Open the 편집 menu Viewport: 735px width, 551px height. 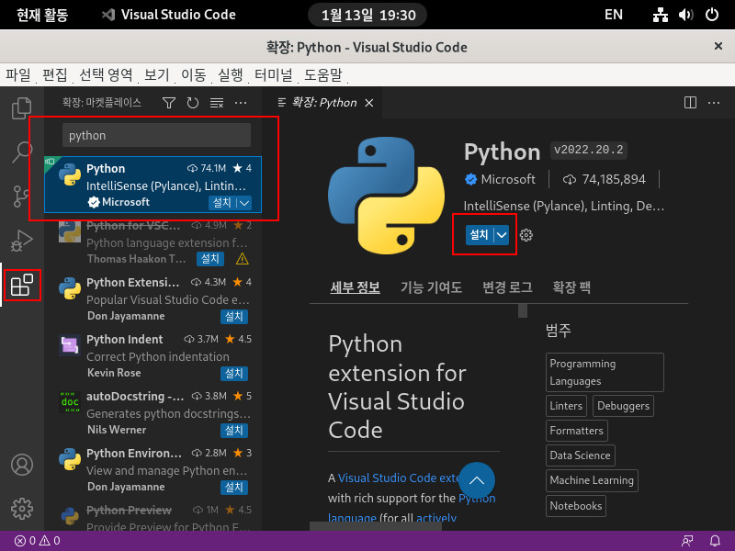(55, 74)
